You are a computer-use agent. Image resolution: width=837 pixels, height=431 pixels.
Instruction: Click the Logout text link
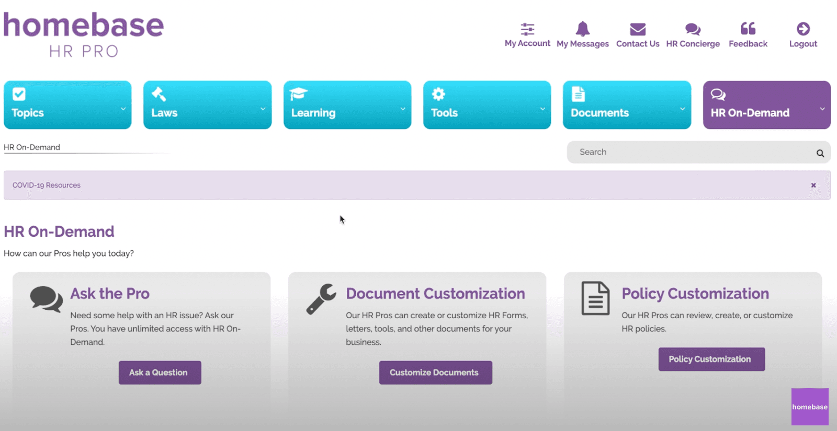pos(803,44)
